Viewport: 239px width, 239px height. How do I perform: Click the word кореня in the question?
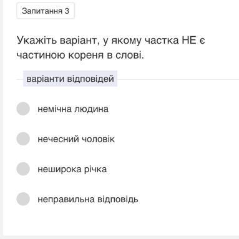[x=86, y=55]
